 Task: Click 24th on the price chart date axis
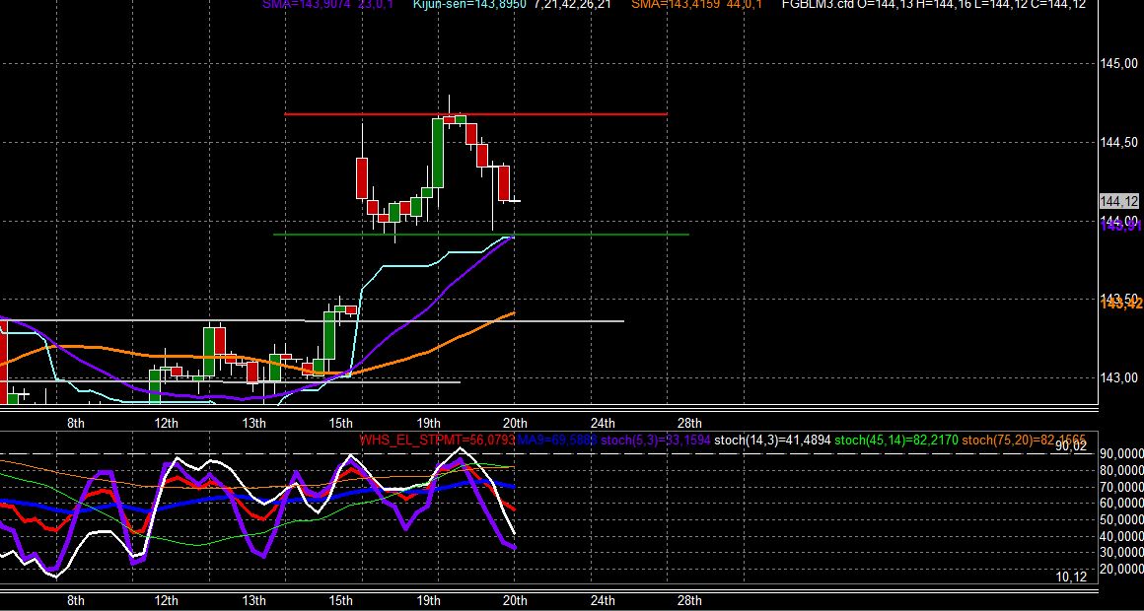[x=603, y=423]
